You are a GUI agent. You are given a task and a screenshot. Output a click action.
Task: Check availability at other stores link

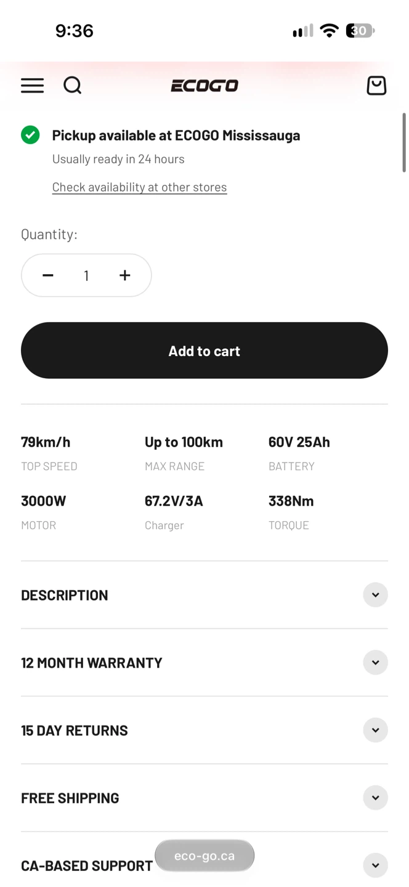tap(140, 187)
